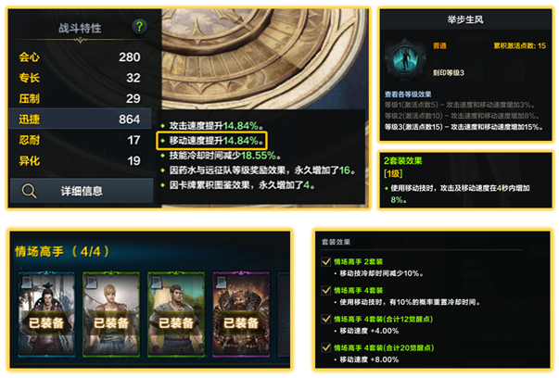
Task: Click the magnifier icon beside 详细信息
Action: [x=29, y=191]
